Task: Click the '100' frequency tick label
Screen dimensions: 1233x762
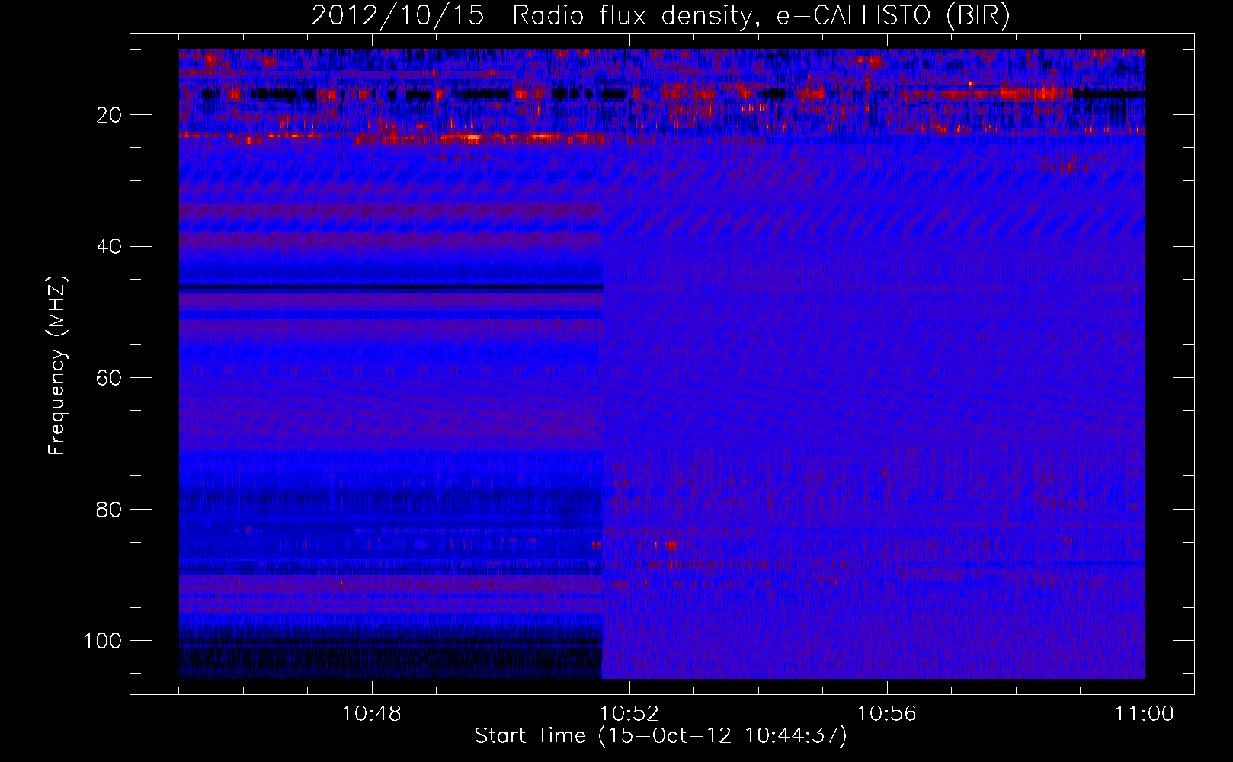Action: (102, 641)
